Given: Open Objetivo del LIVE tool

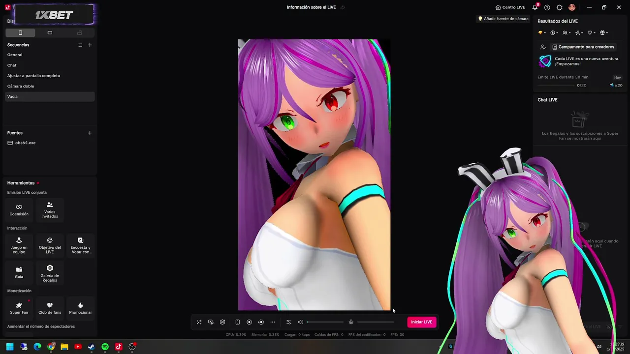Looking at the screenshot, I should point(50,245).
